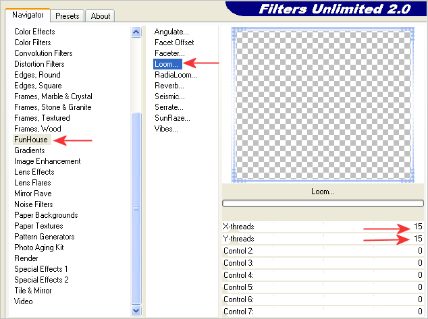Adjust the Control 5 slider
The height and width of the screenshot is (319, 428).
[x=323, y=287]
